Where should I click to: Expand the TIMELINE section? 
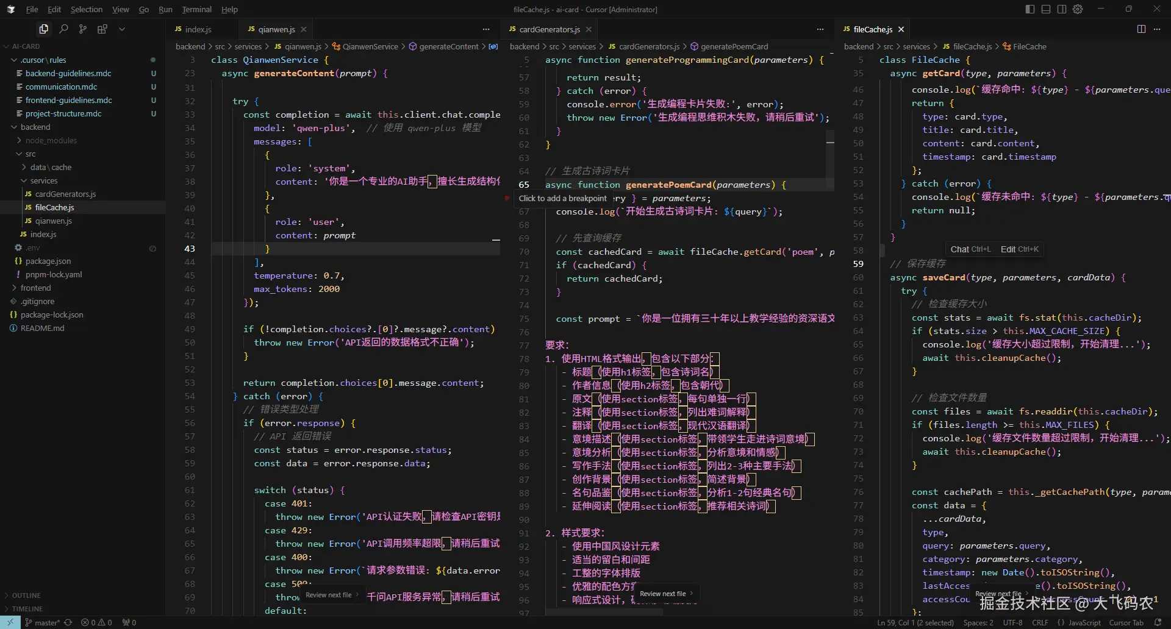click(27, 609)
